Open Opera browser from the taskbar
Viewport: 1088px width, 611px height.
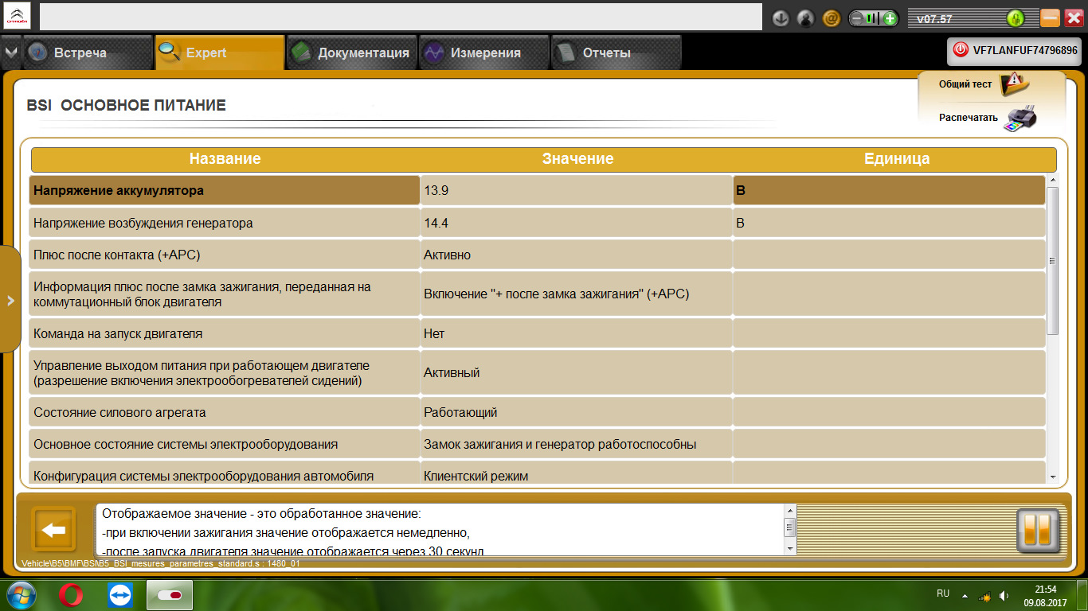point(71,595)
